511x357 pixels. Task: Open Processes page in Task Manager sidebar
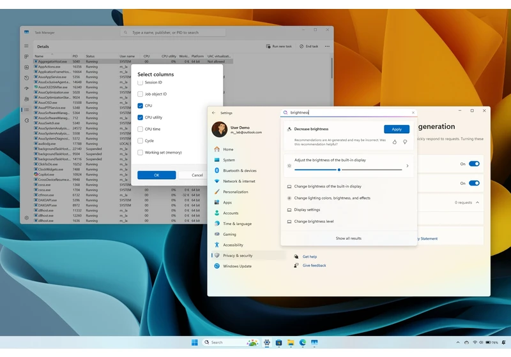tap(26, 57)
